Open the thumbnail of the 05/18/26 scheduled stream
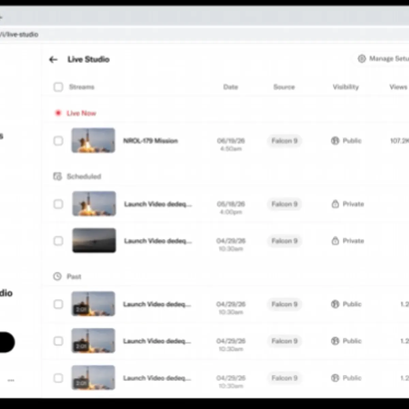The width and height of the screenshot is (409, 409). point(94,204)
